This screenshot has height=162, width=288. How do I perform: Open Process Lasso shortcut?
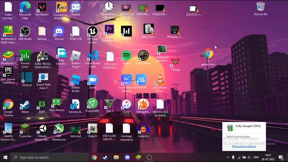click(x=25, y=55)
